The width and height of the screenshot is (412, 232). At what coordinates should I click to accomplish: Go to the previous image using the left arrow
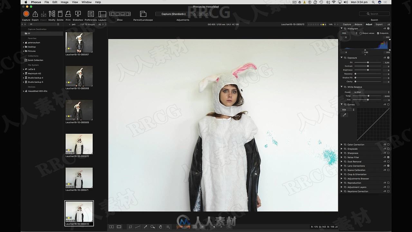pos(214,227)
